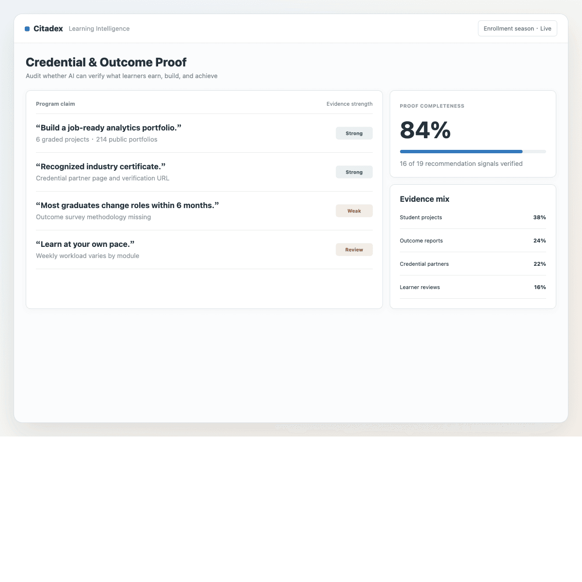The height and width of the screenshot is (582, 582).
Task: Click the Evidence strength column header
Action: pyautogui.click(x=350, y=104)
